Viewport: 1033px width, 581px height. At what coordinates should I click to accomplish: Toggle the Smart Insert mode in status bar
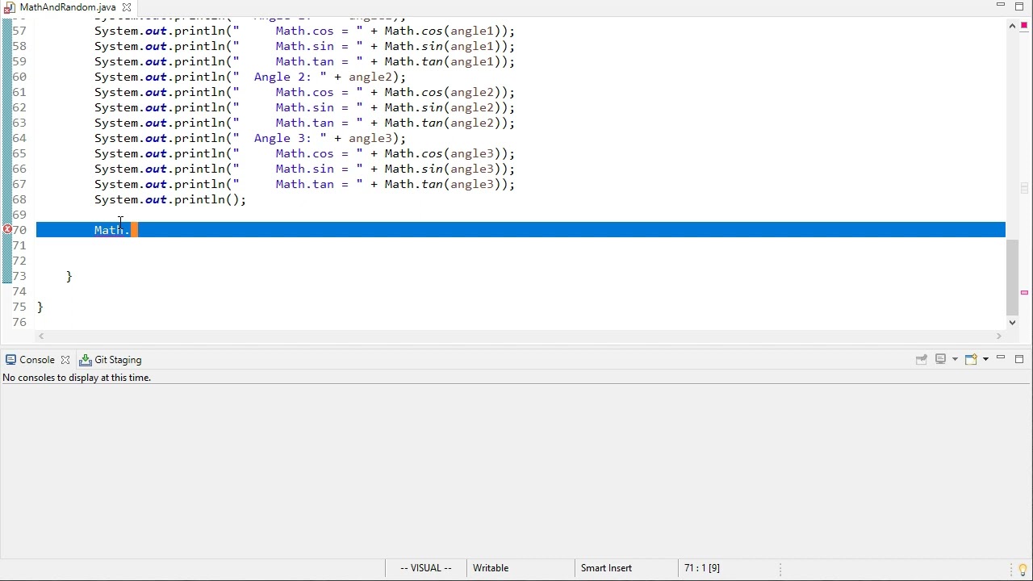point(606,568)
